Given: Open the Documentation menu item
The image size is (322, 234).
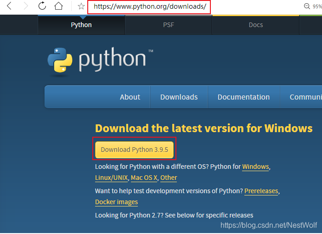Looking at the screenshot, I should [243, 97].
